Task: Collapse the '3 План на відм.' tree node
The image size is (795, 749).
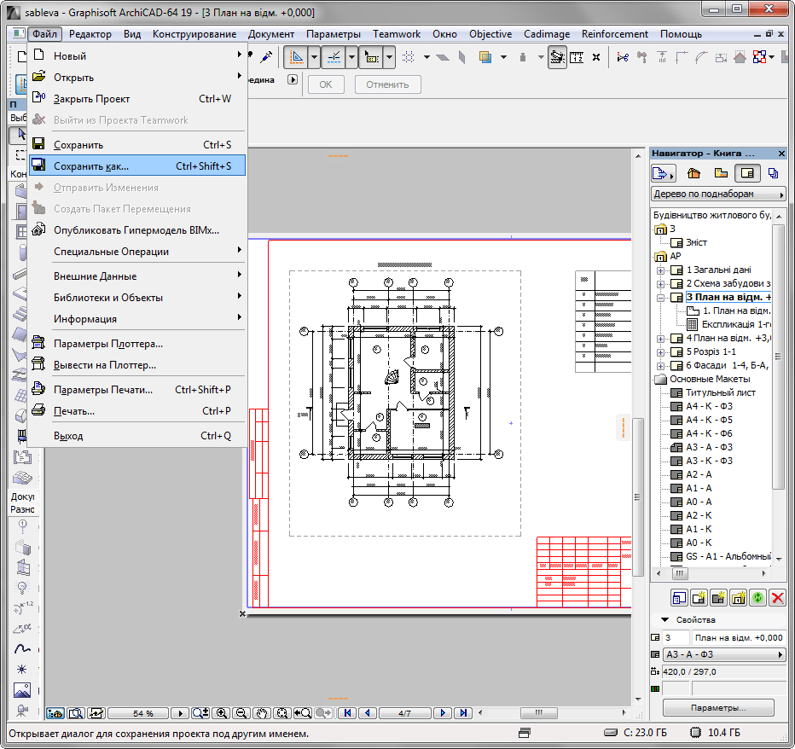Action: (660, 298)
